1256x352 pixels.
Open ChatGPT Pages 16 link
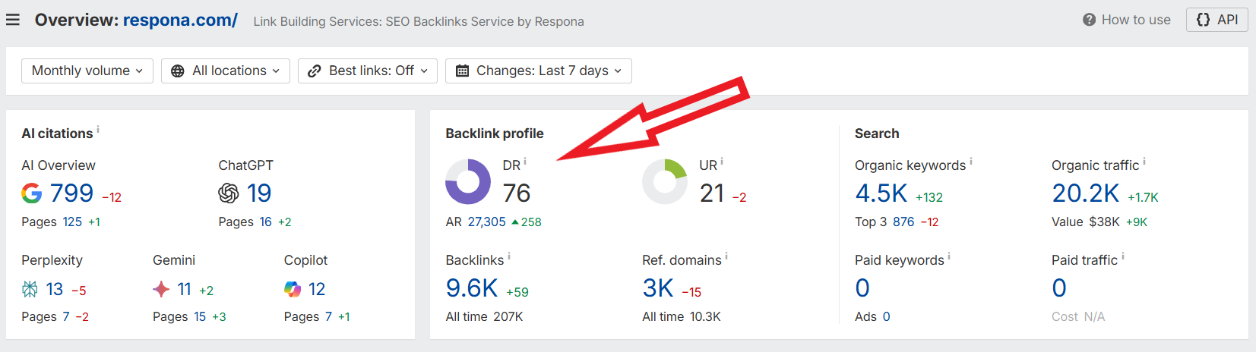pyautogui.click(x=265, y=222)
